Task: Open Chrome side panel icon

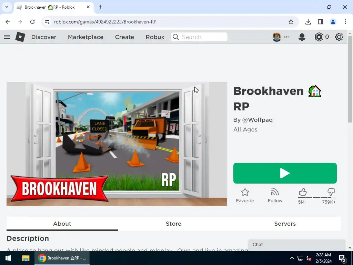Action: pyautogui.click(x=320, y=22)
